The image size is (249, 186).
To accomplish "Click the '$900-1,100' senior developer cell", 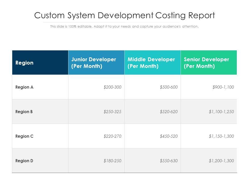I will point(223,87).
